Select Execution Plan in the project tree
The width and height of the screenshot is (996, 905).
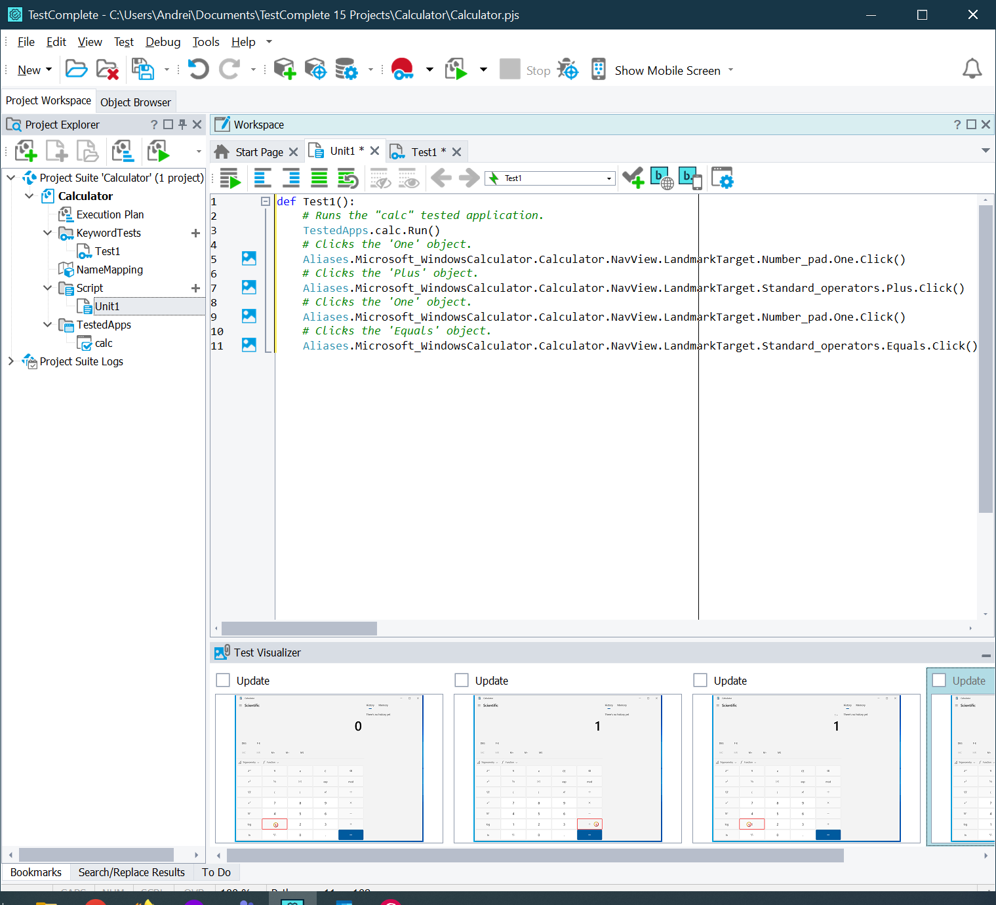(x=110, y=214)
